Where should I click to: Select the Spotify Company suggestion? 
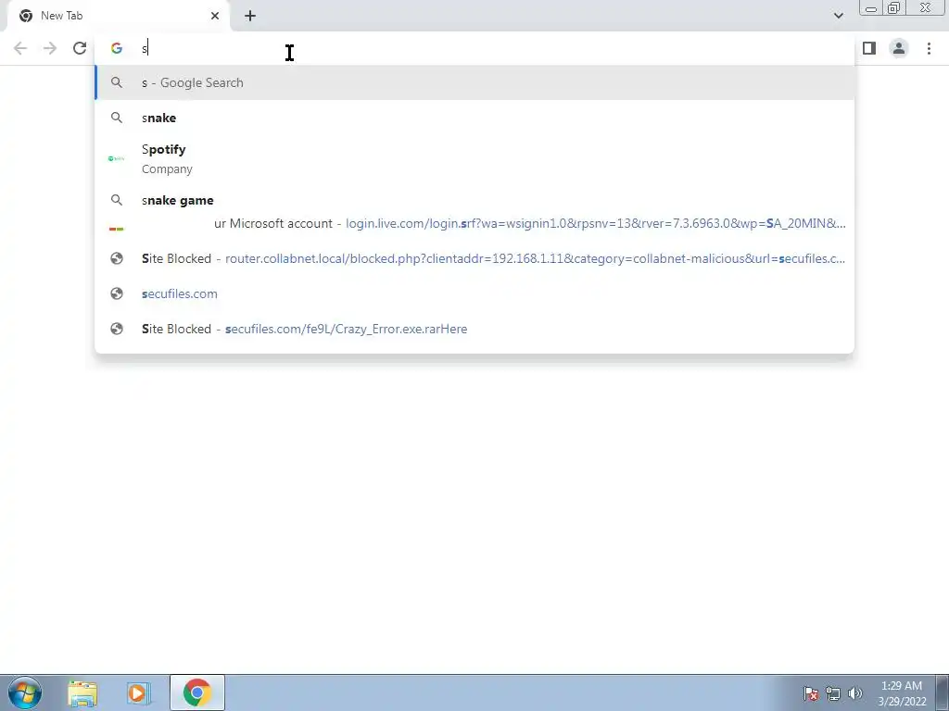click(x=474, y=159)
